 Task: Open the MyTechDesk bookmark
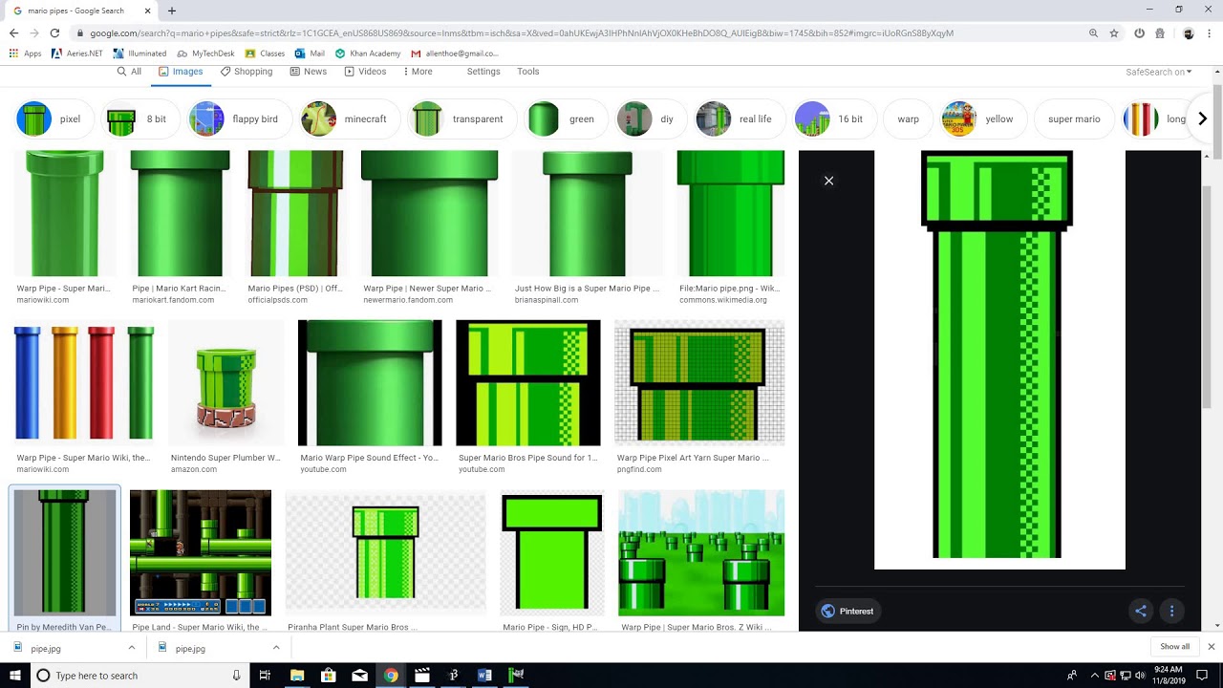click(205, 54)
